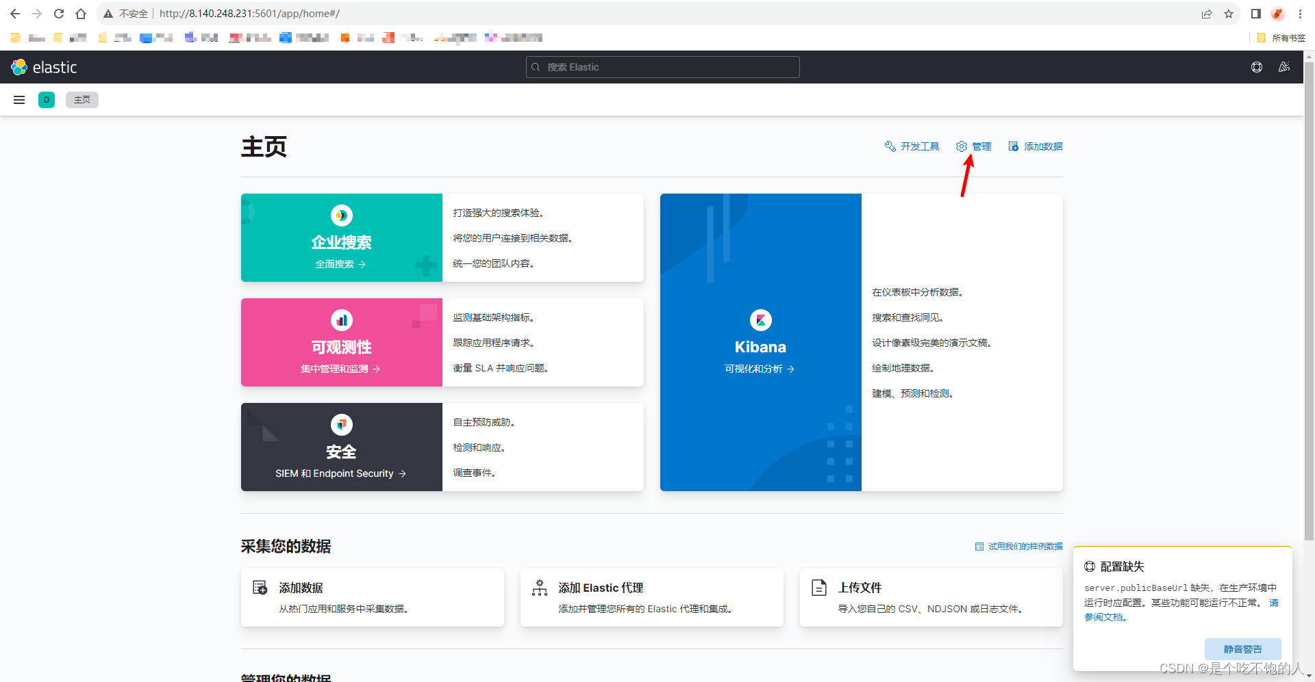Click the 主页 breadcrumb tab
Screen dimensions: 1315x682
(x=82, y=100)
